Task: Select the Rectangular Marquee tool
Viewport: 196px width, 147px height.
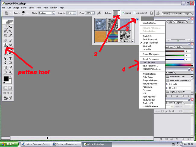Action: (x=5, y=27)
